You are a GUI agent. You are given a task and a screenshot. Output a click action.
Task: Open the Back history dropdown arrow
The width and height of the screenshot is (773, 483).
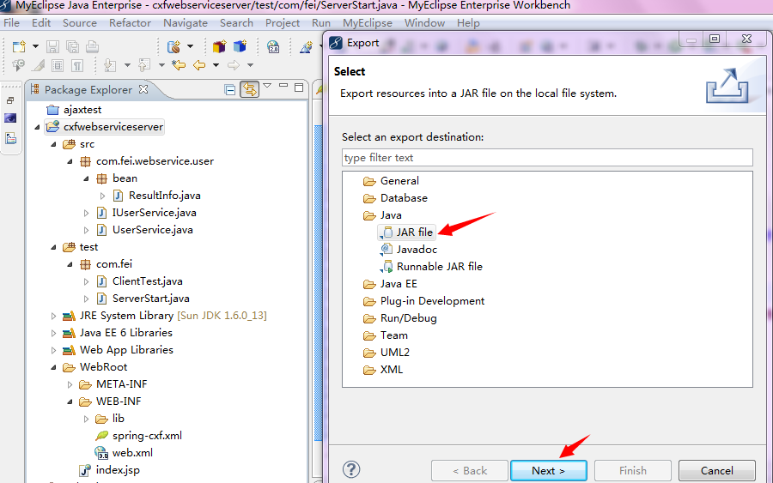(216, 65)
